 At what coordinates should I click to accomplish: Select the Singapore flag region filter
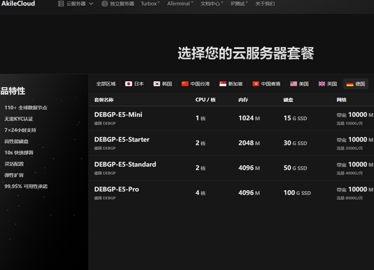point(223,84)
